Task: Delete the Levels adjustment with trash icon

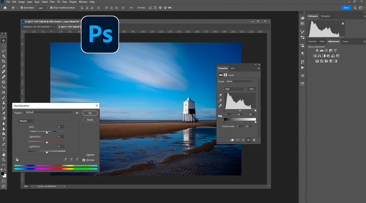Action: 254,140
